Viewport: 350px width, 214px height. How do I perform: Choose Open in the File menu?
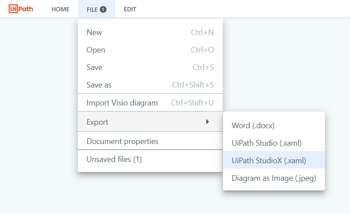click(150, 50)
